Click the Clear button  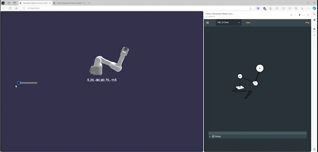point(248,23)
